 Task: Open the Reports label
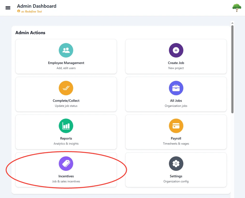tap(66, 138)
